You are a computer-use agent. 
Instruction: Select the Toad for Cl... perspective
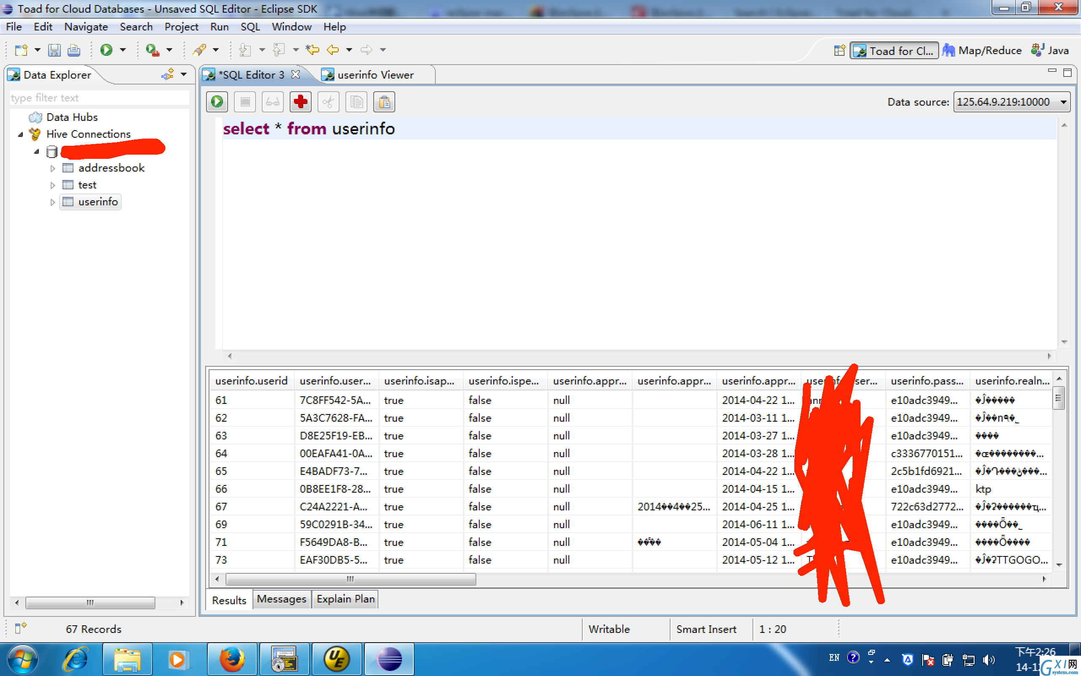click(x=894, y=51)
